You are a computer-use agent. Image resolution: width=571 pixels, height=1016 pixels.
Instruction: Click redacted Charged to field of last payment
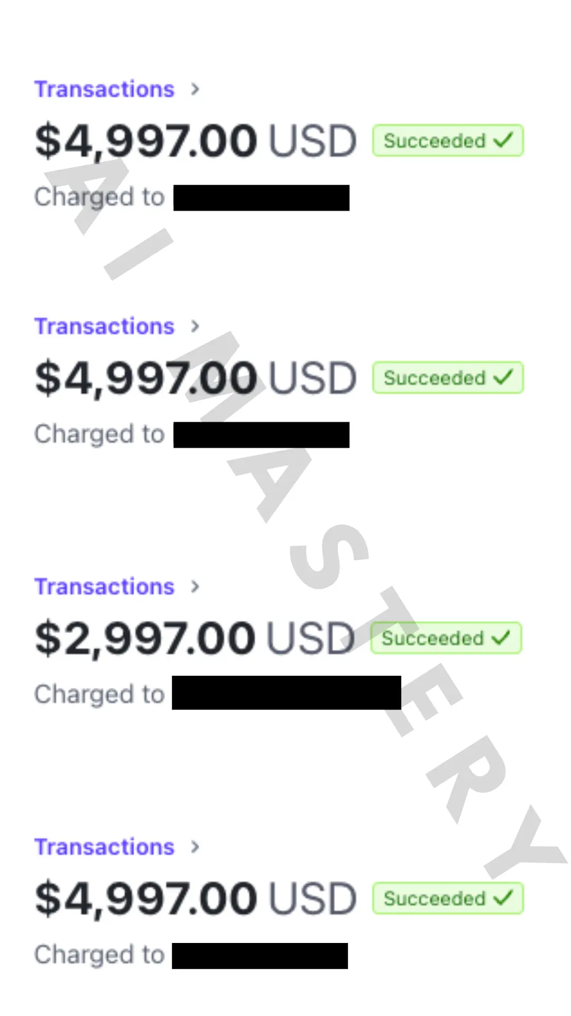[260, 956]
